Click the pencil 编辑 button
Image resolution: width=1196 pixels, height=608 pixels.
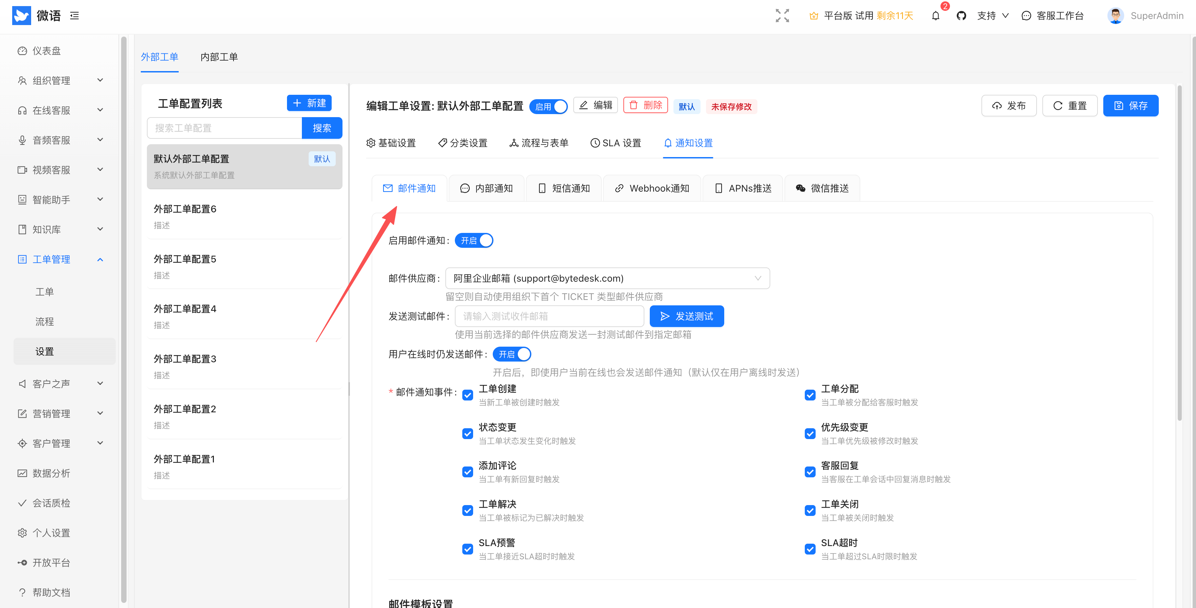click(595, 105)
